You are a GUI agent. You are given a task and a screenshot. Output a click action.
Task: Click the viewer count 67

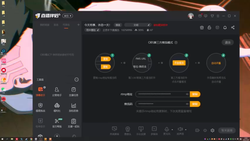[150, 30]
